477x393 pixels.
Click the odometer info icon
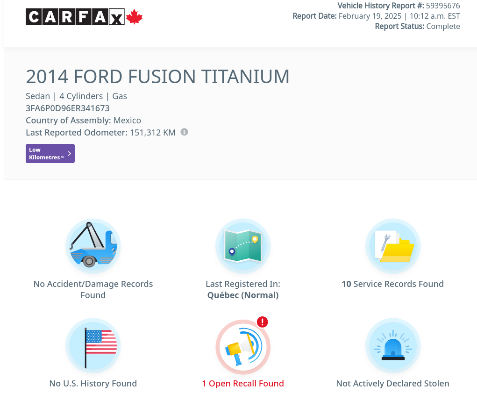click(x=184, y=132)
